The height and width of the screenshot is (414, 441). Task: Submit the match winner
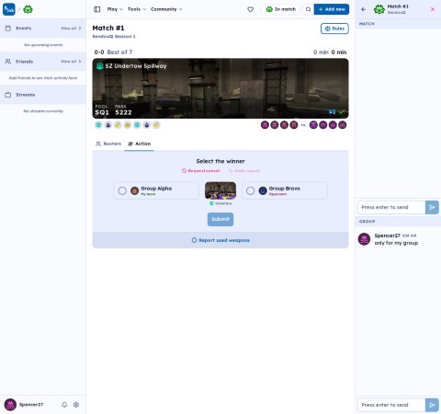[220, 219]
